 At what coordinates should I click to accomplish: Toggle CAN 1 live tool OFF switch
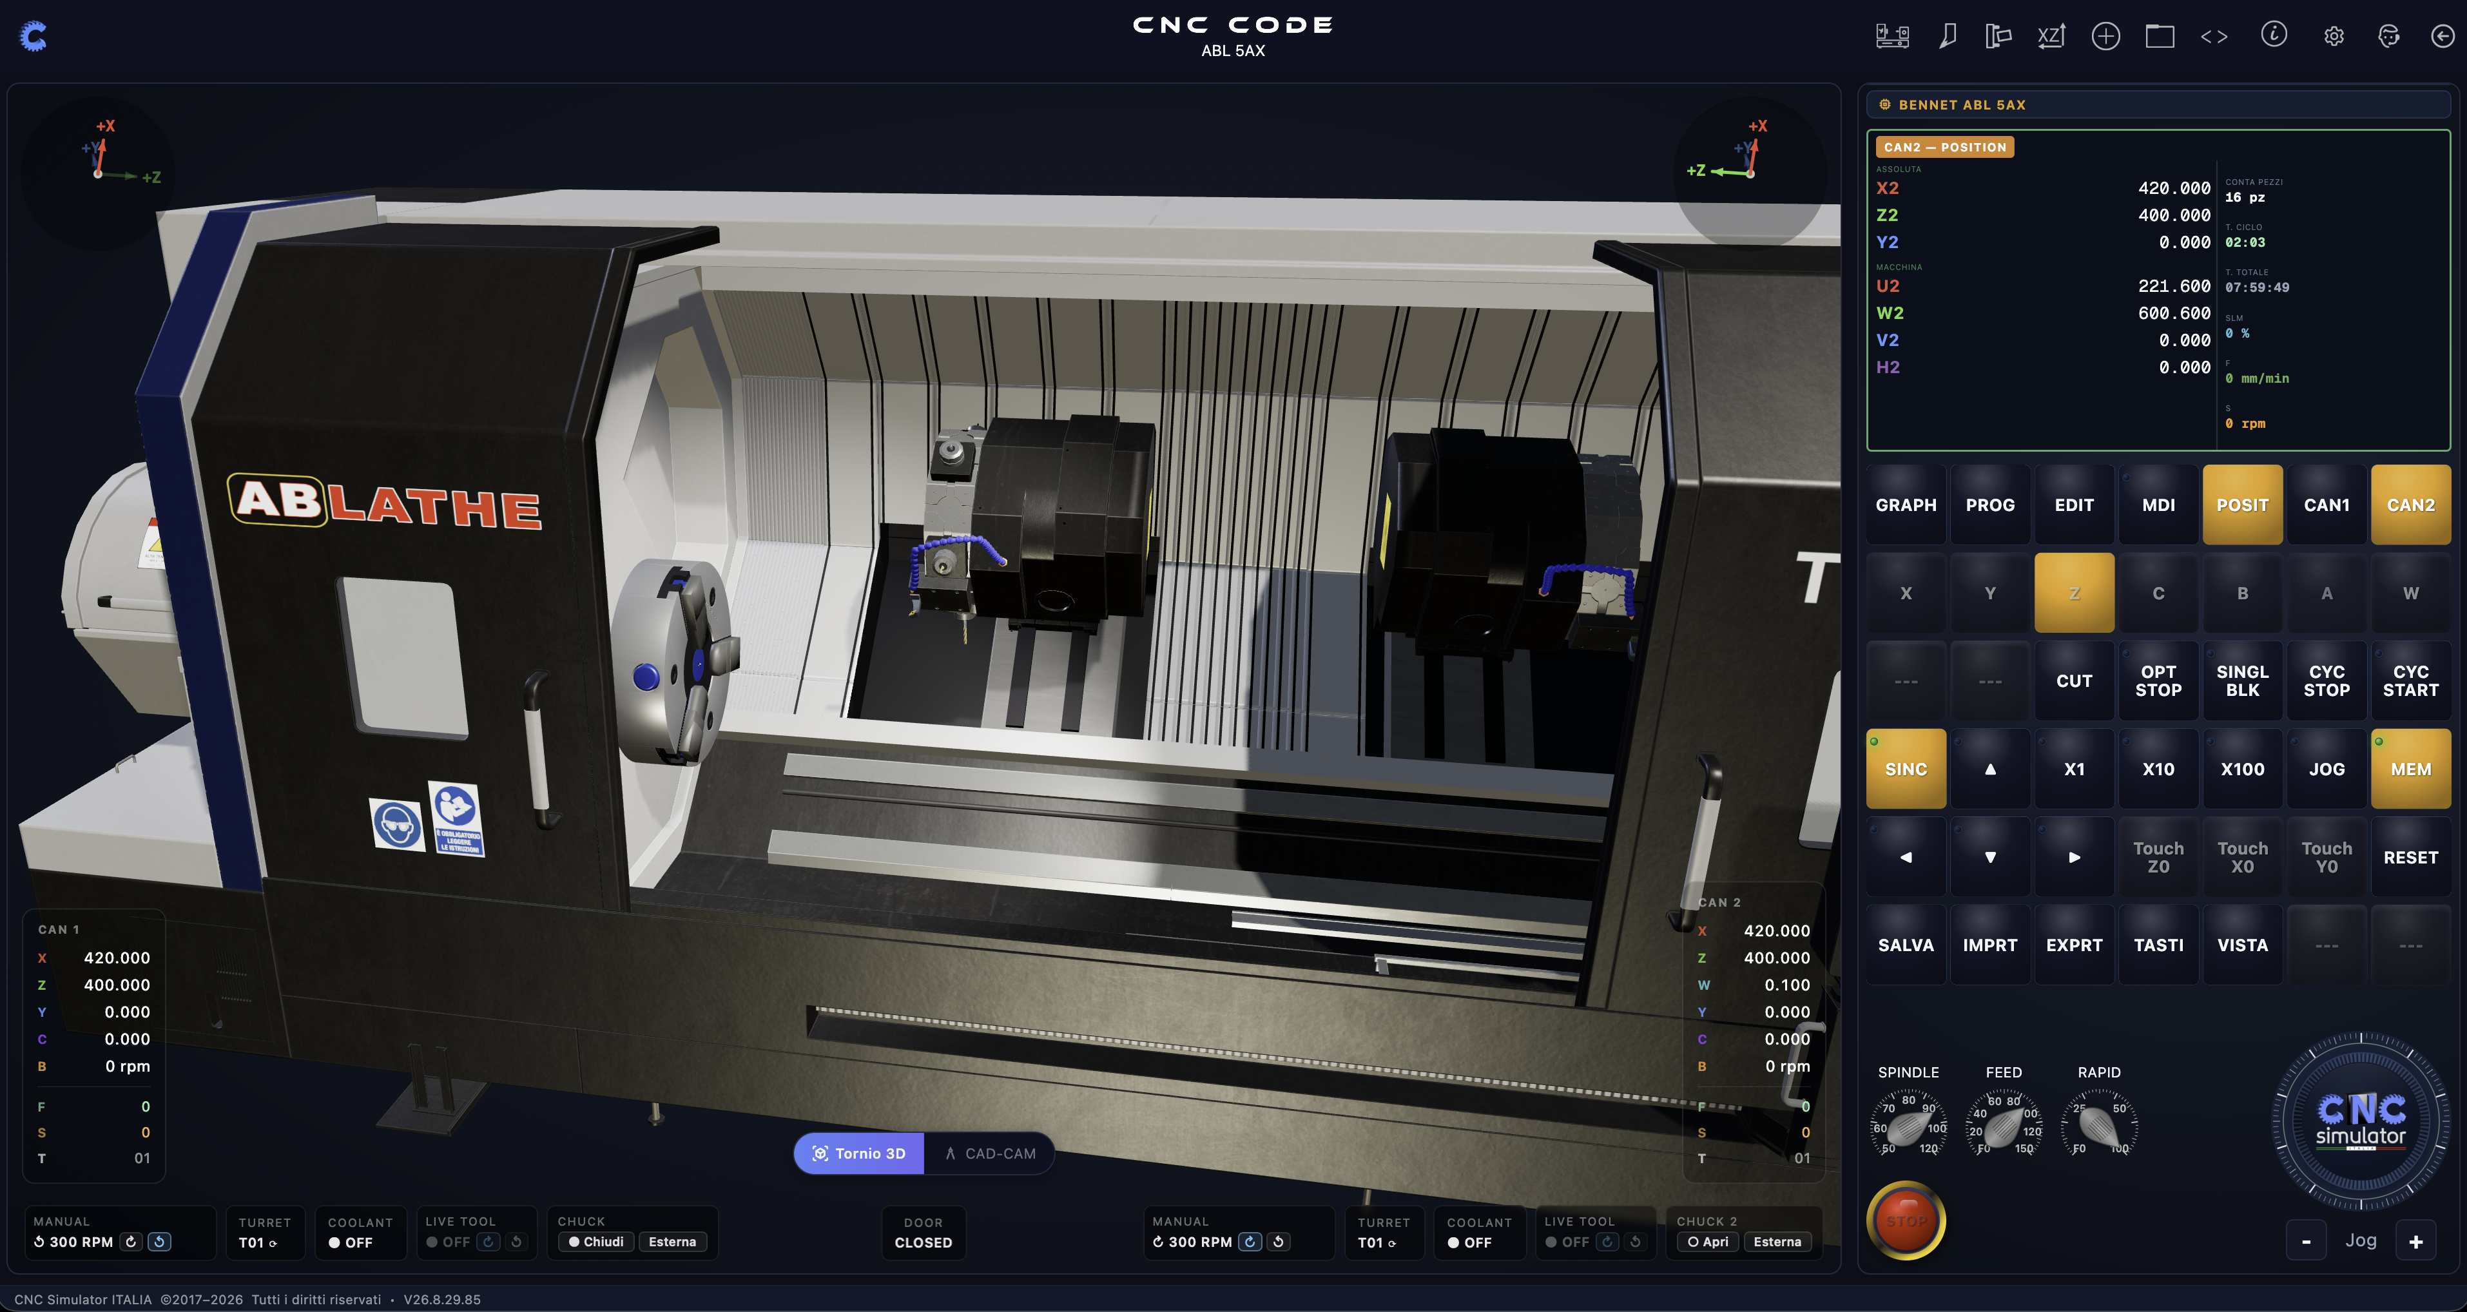[x=448, y=1242]
